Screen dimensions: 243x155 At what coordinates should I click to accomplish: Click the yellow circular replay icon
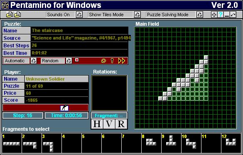(103, 61)
